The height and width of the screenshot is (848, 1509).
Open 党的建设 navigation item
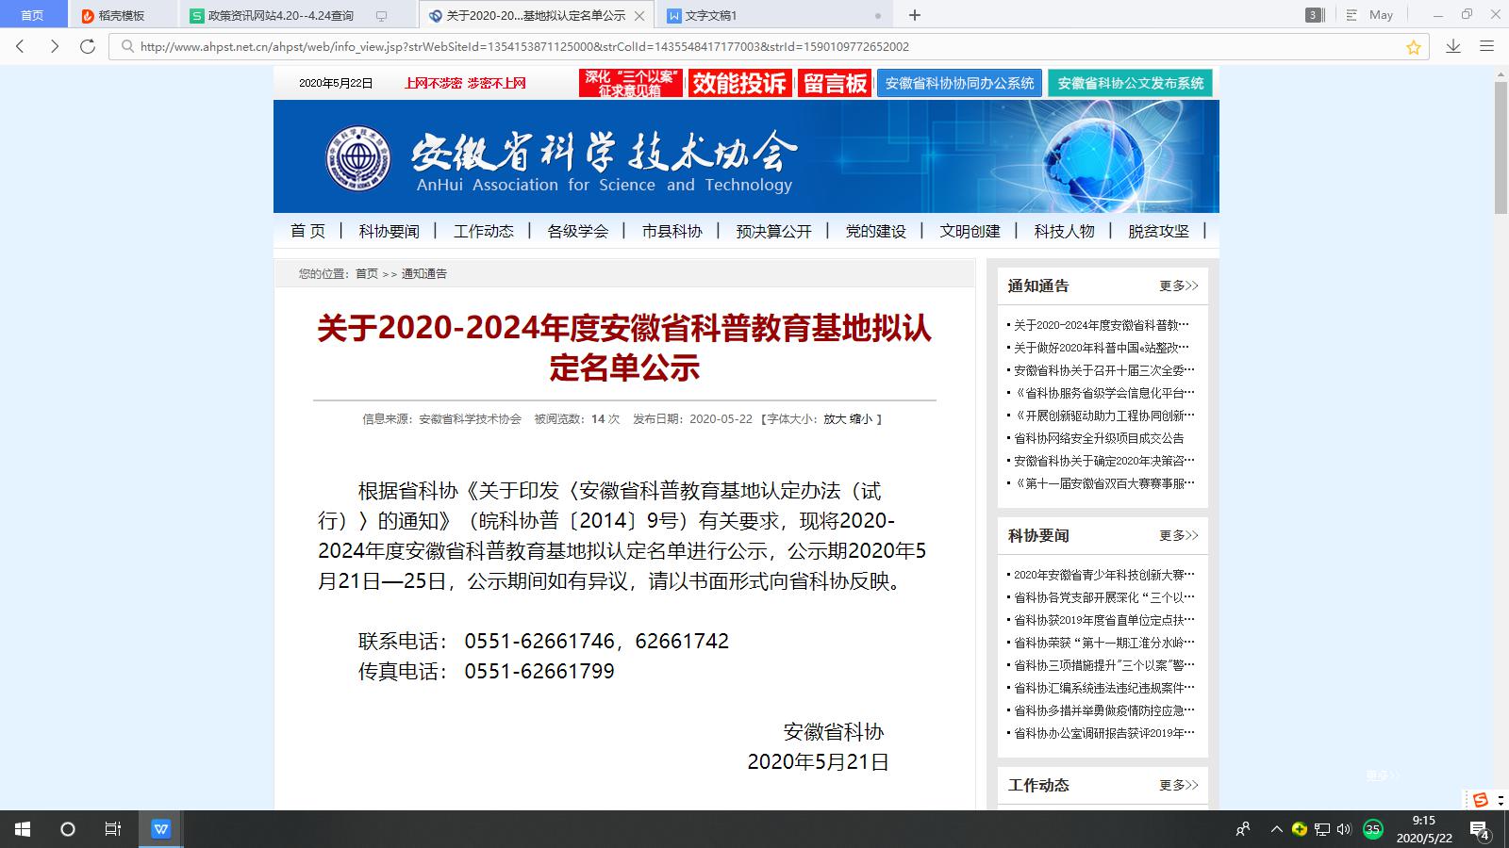[x=875, y=231]
